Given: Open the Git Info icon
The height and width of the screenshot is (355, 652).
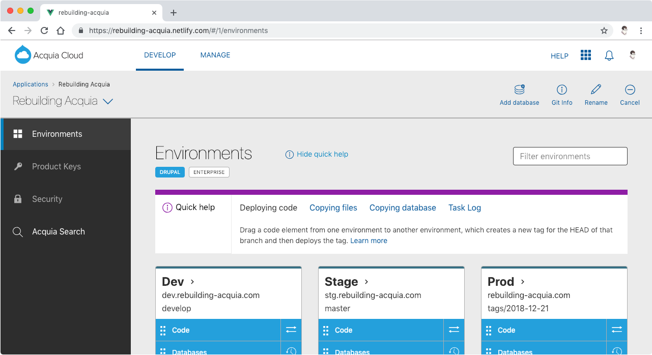Looking at the screenshot, I should pyautogui.click(x=562, y=90).
